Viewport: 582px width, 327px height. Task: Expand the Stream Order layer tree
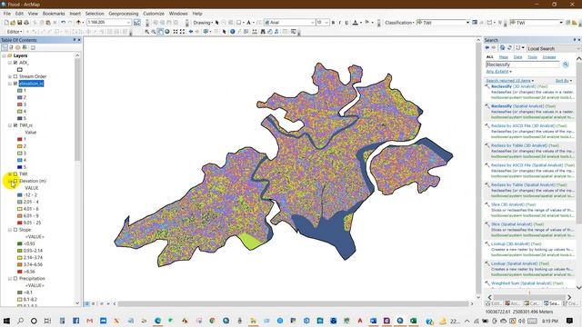[x=10, y=76]
